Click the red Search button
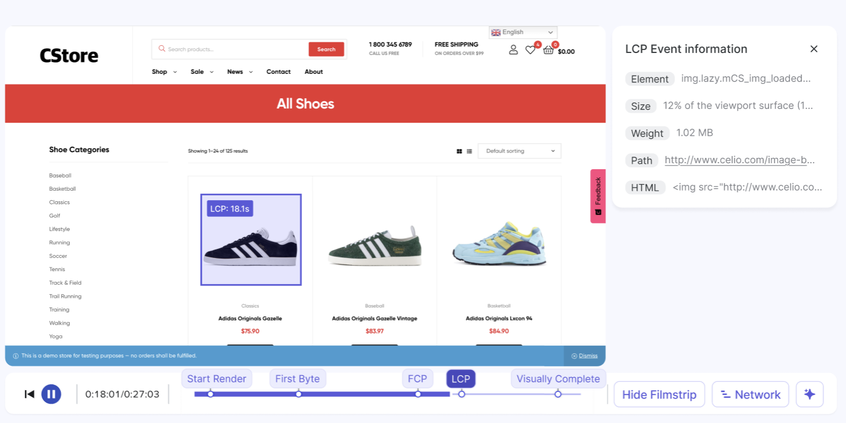This screenshot has height=423, width=846. click(326, 49)
